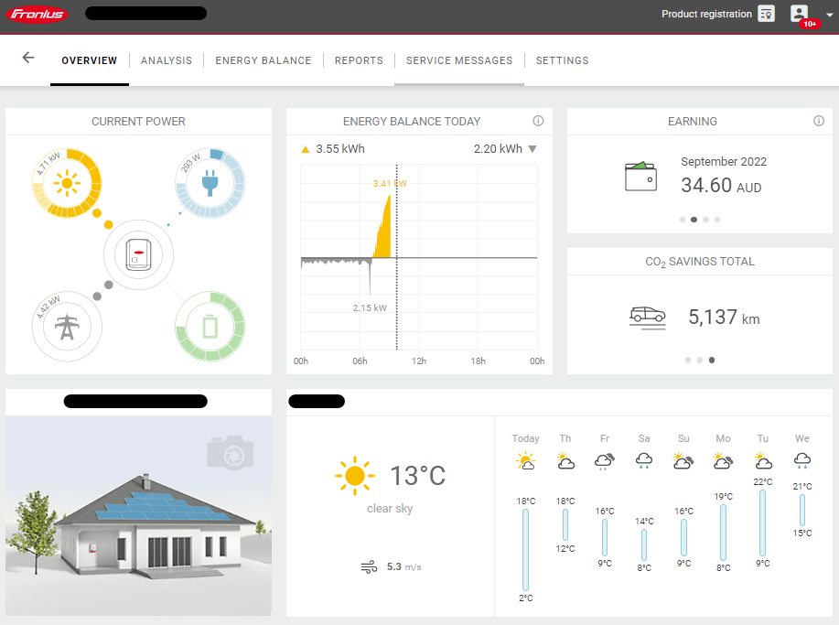Click the grid pylon icon in Current Power
The height and width of the screenshot is (625, 839).
[67, 327]
